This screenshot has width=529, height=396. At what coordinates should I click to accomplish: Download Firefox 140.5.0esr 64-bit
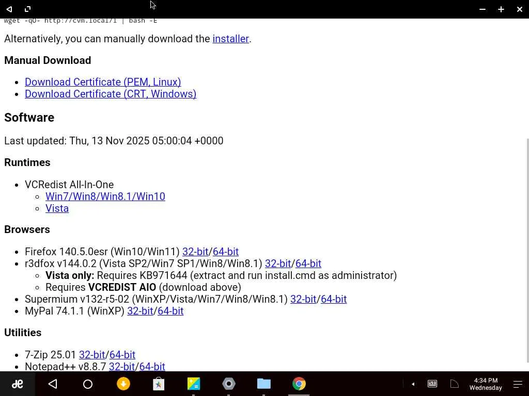pos(226,252)
